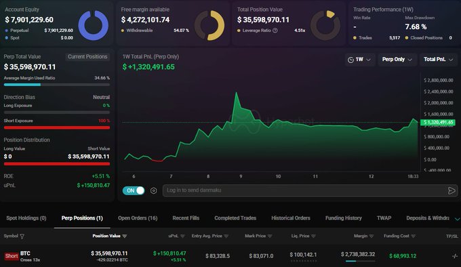Select the TWAP tab
The width and height of the screenshot is (461, 267).
click(x=384, y=218)
